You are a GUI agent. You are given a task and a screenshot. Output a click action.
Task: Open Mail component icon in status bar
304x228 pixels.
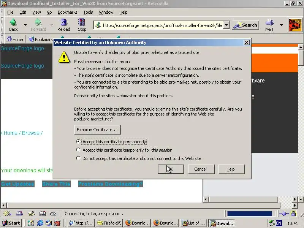click(19, 214)
